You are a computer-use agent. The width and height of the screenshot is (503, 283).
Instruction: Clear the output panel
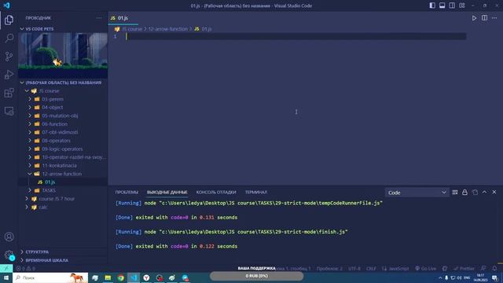(455, 192)
